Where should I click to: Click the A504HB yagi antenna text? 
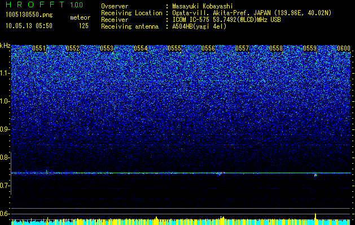pyautogui.click(x=199, y=26)
